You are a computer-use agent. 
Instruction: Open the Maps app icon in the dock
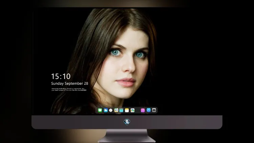coord(116,110)
